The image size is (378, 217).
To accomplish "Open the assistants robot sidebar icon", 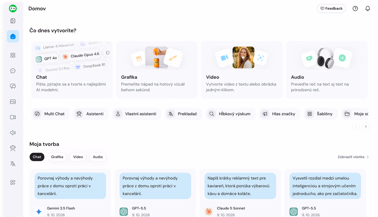I will [x=13, y=148].
